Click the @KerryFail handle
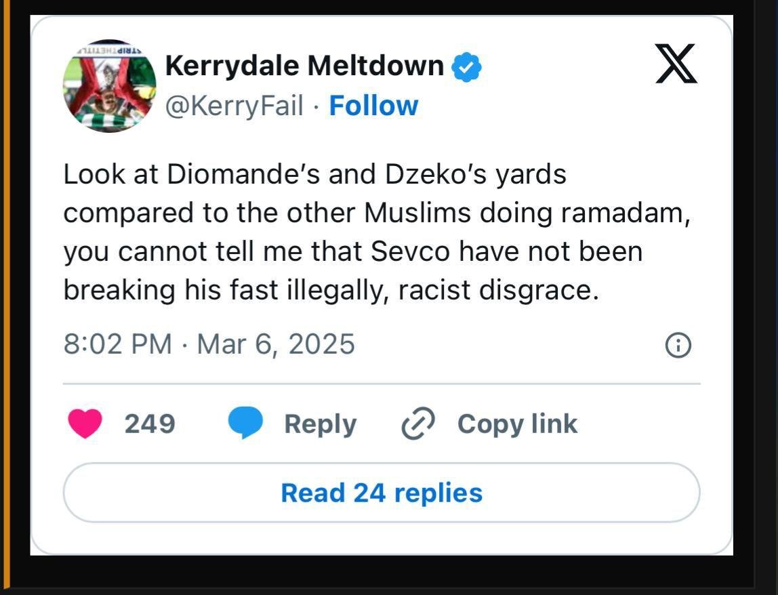Image resolution: width=778 pixels, height=595 pixels. tap(234, 106)
